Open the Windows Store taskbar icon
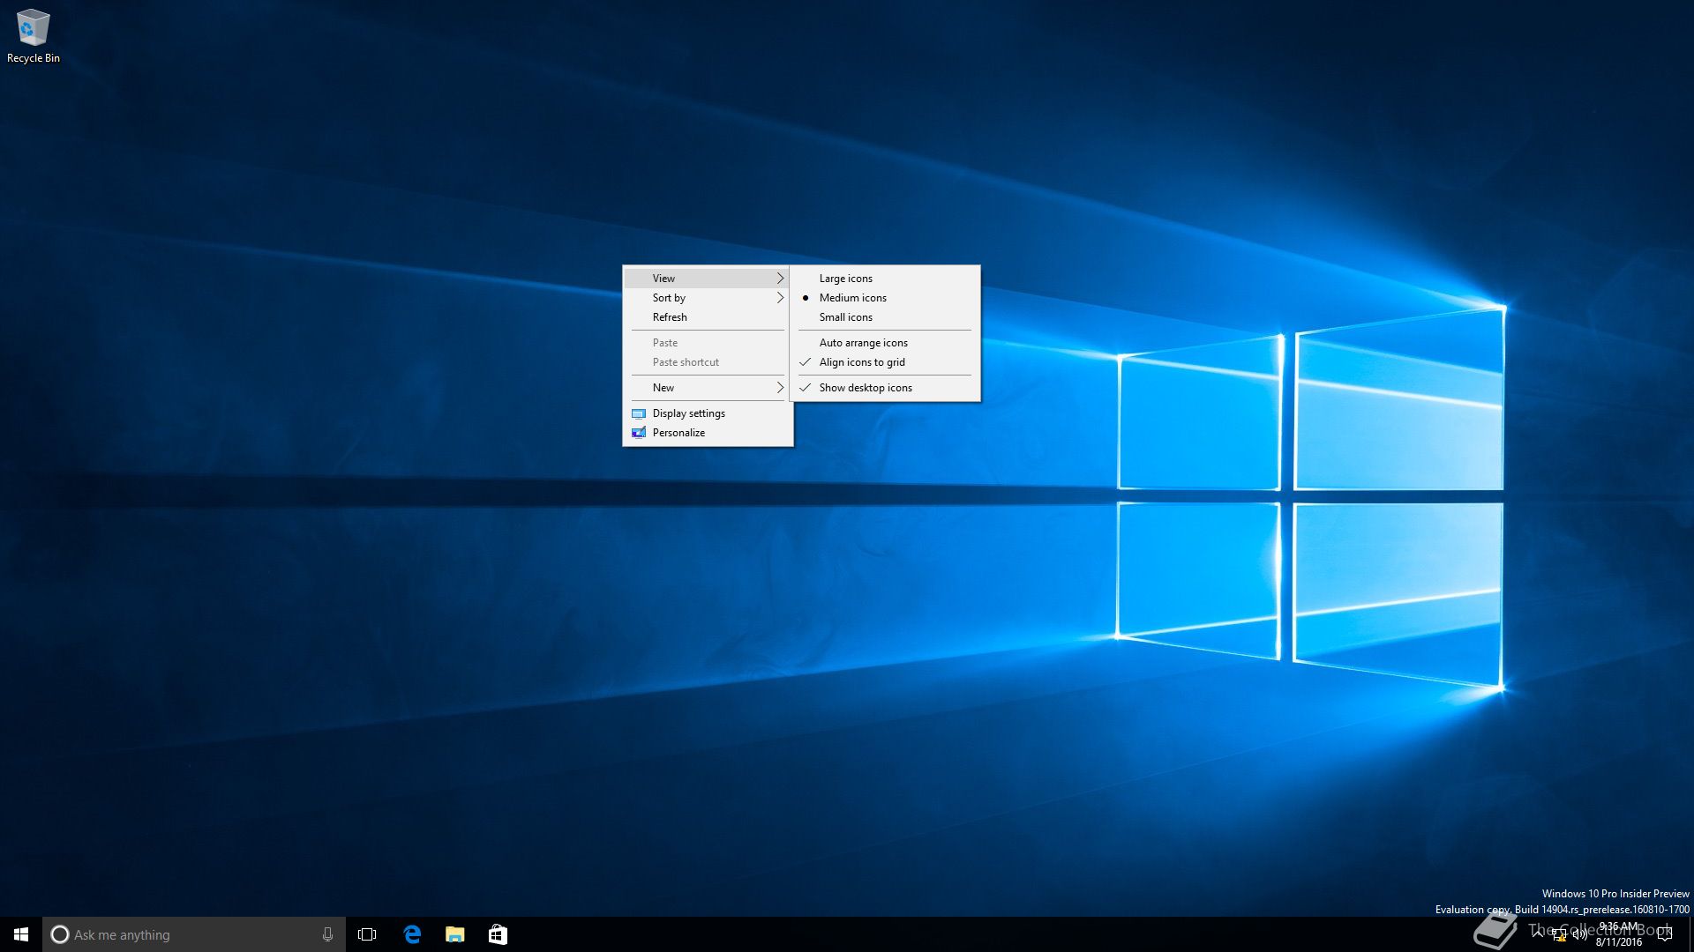The width and height of the screenshot is (1694, 952). pyautogui.click(x=498, y=934)
